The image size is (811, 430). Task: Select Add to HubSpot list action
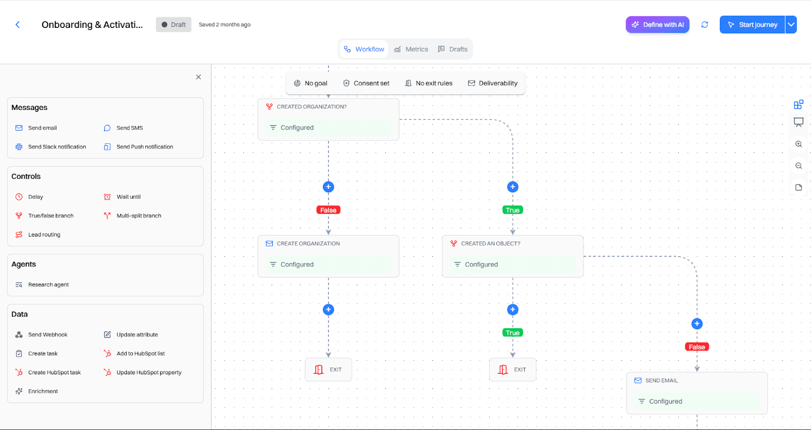pos(140,354)
